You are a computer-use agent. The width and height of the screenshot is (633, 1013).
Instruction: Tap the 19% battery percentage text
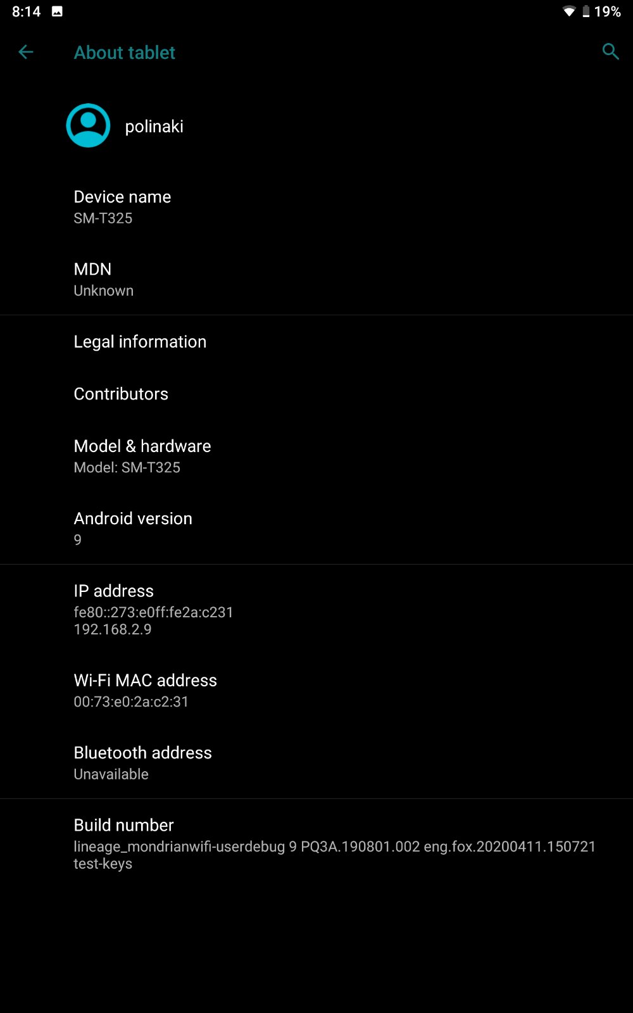pos(607,11)
